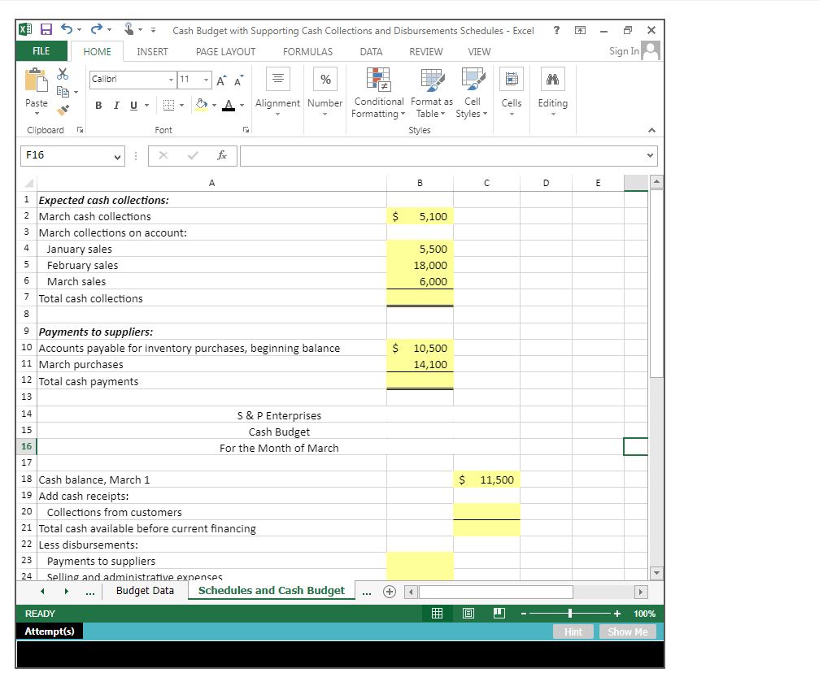The width and height of the screenshot is (819, 690).
Task: Expand the font size dropdown
Action: click(x=207, y=80)
